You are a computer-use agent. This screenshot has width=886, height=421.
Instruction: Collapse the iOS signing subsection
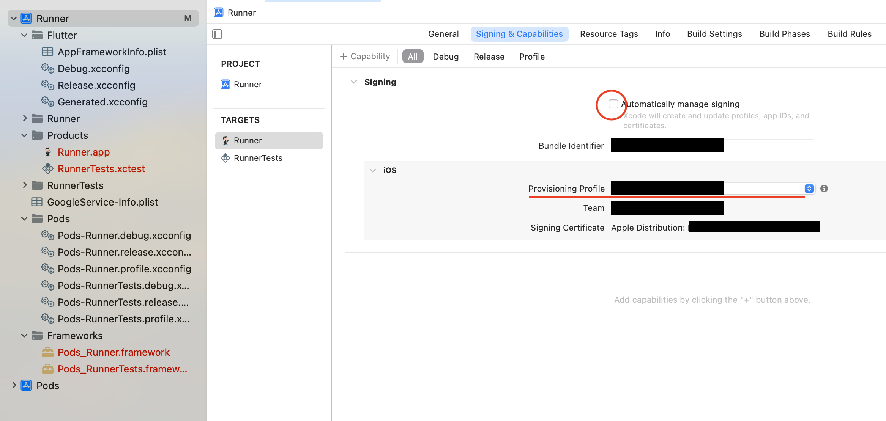(373, 170)
